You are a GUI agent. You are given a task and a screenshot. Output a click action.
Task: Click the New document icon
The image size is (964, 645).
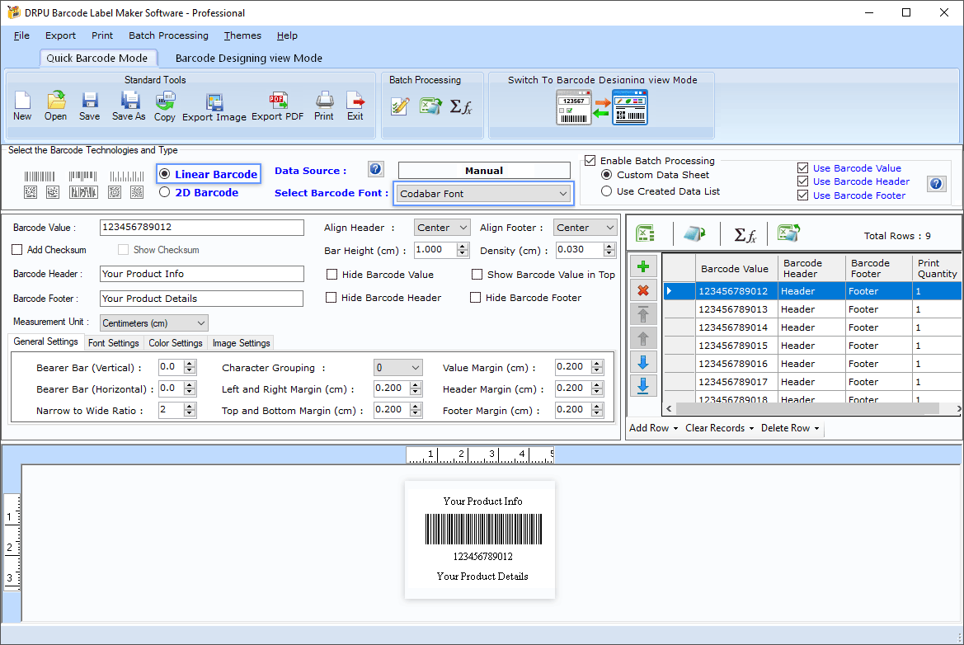tap(22, 106)
